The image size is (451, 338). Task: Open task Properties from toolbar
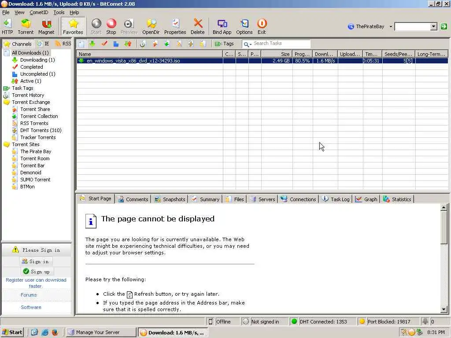click(x=175, y=26)
